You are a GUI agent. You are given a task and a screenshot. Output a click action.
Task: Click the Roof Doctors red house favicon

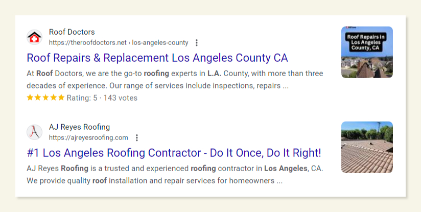click(34, 37)
